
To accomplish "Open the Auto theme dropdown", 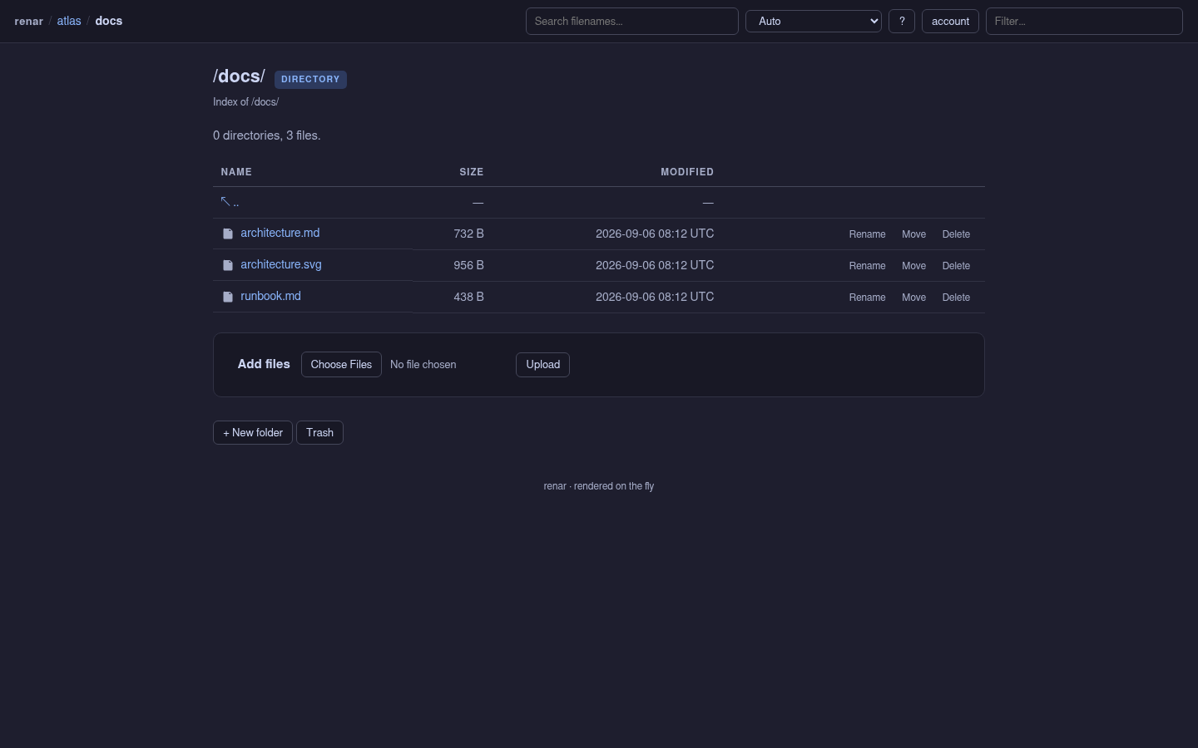I will tap(814, 21).
